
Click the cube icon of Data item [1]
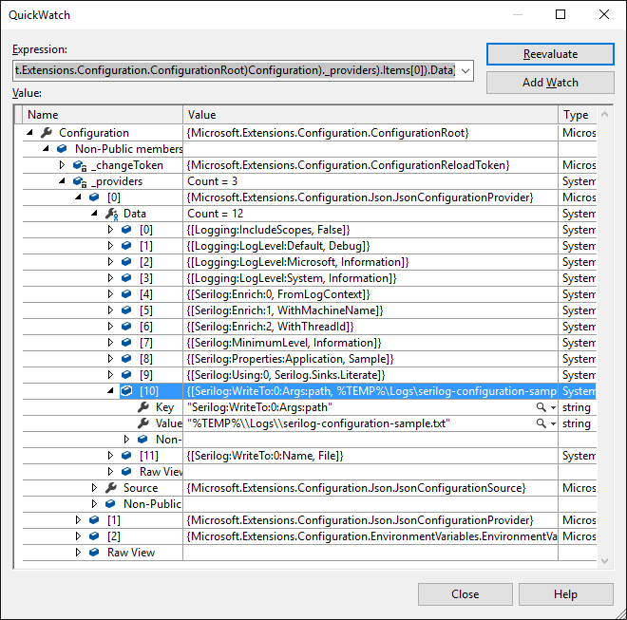(x=126, y=246)
